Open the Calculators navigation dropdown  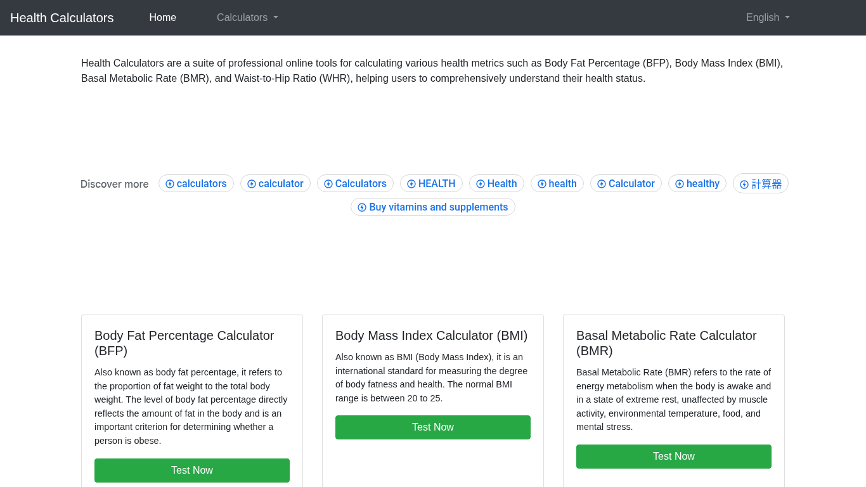pyautogui.click(x=247, y=18)
